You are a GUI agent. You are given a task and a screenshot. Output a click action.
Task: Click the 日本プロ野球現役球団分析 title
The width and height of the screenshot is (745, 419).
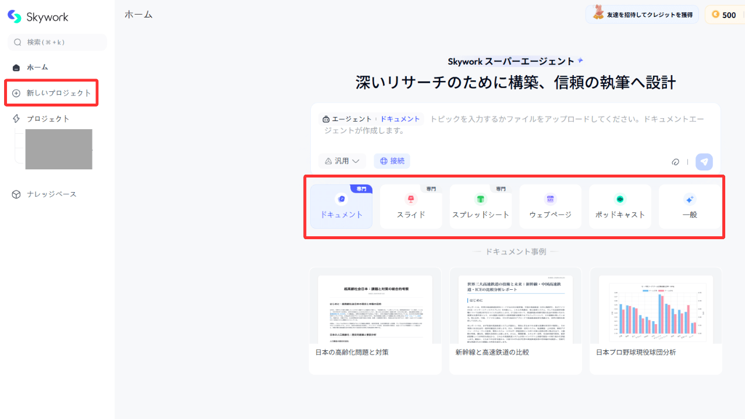coord(636,352)
